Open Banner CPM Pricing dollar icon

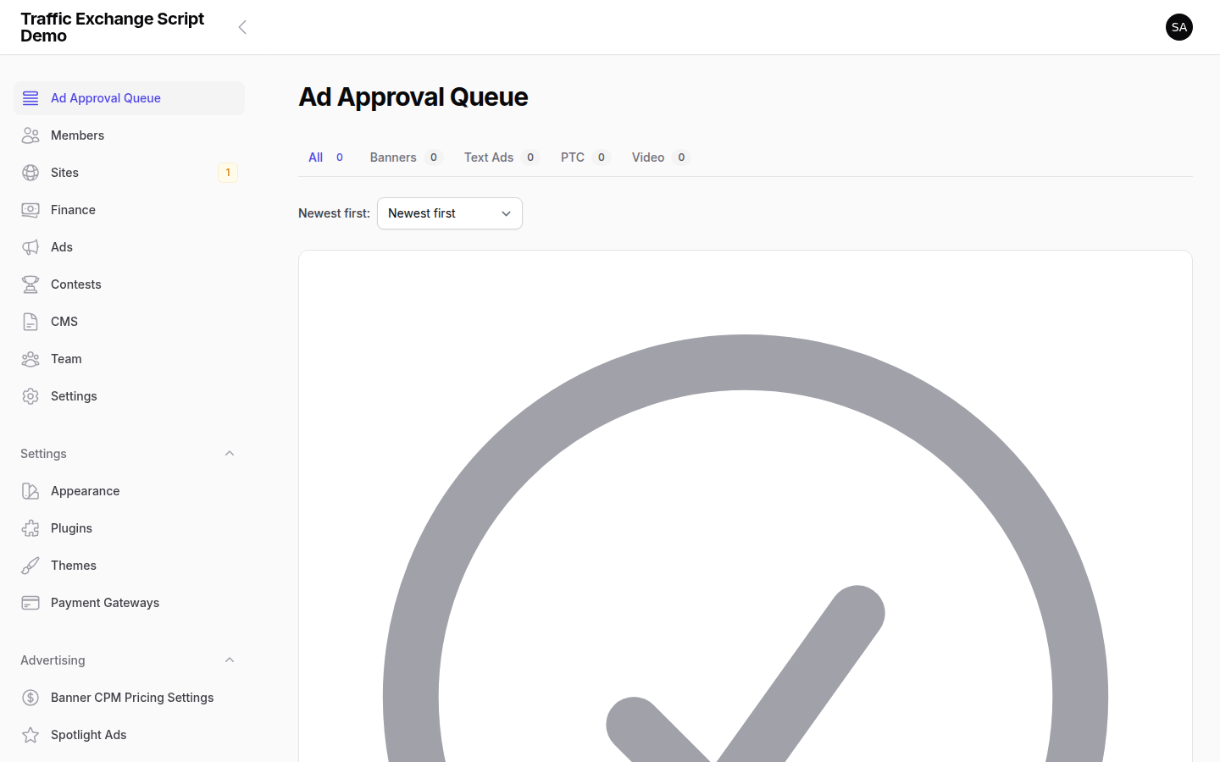(x=30, y=697)
